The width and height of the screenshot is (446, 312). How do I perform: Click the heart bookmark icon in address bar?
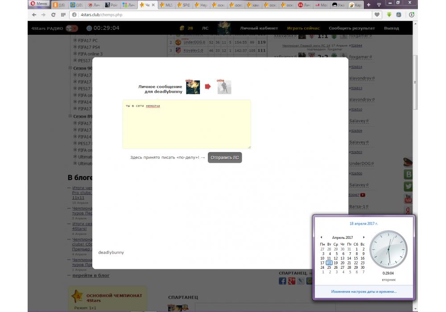[377, 15]
